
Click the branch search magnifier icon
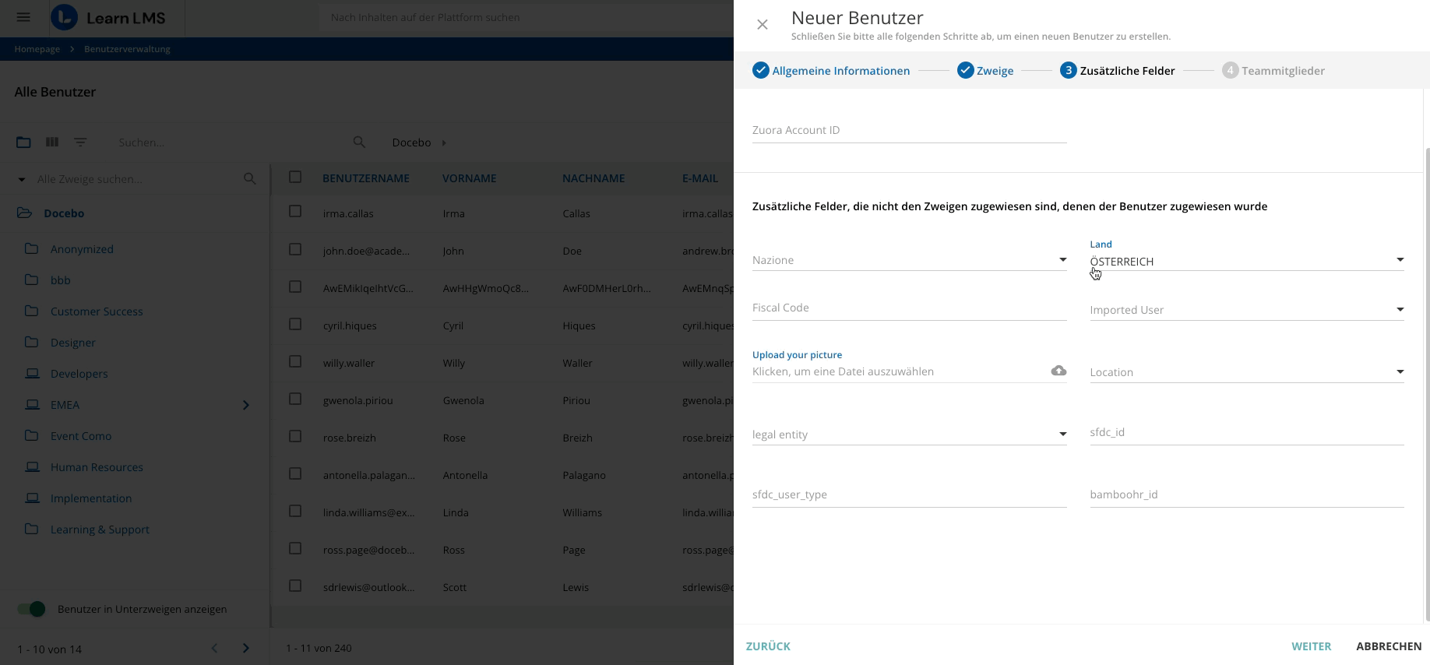pyautogui.click(x=250, y=179)
